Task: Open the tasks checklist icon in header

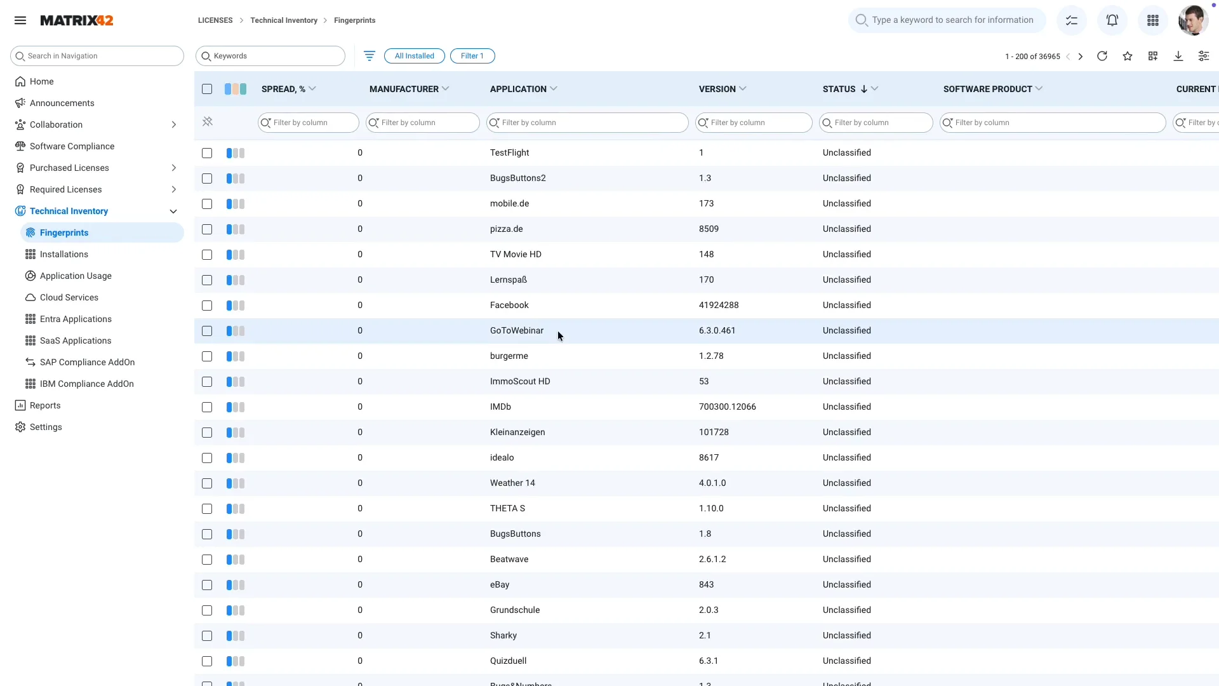Action: pos(1072,20)
